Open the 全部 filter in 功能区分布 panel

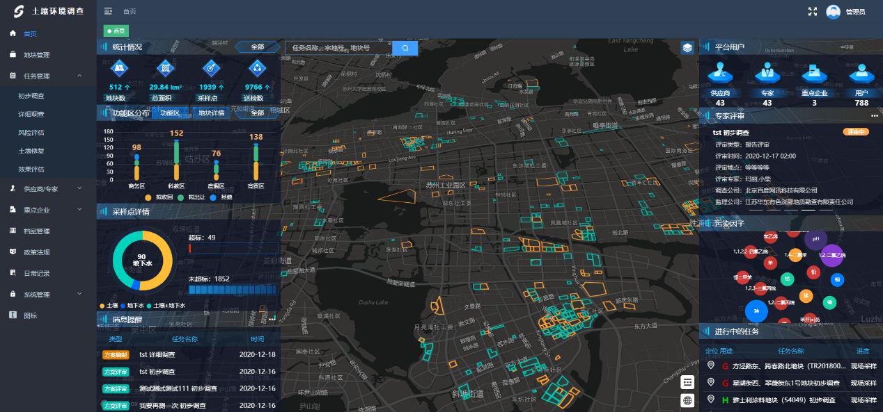(256, 113)
